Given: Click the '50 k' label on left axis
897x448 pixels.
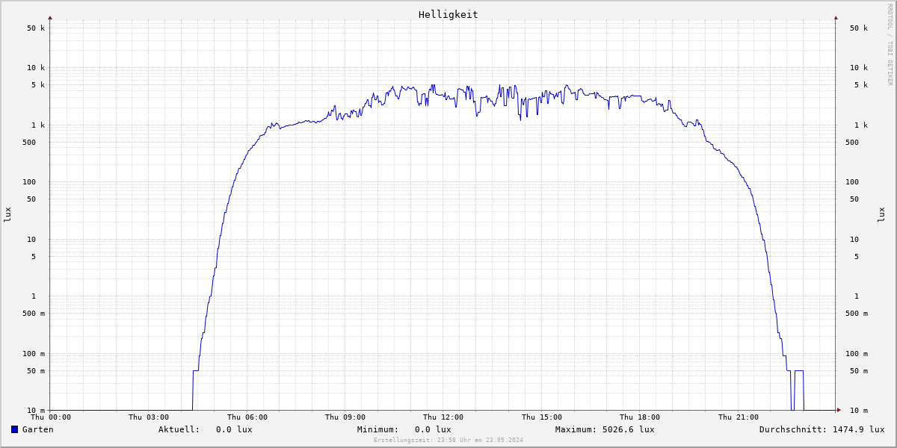Looking at the screenshot, I should click(36, 28).
